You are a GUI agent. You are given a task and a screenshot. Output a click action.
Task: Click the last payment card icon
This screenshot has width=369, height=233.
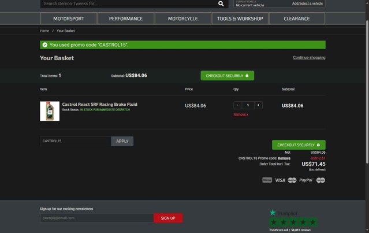pyautogui.click(x=320, y=180)
